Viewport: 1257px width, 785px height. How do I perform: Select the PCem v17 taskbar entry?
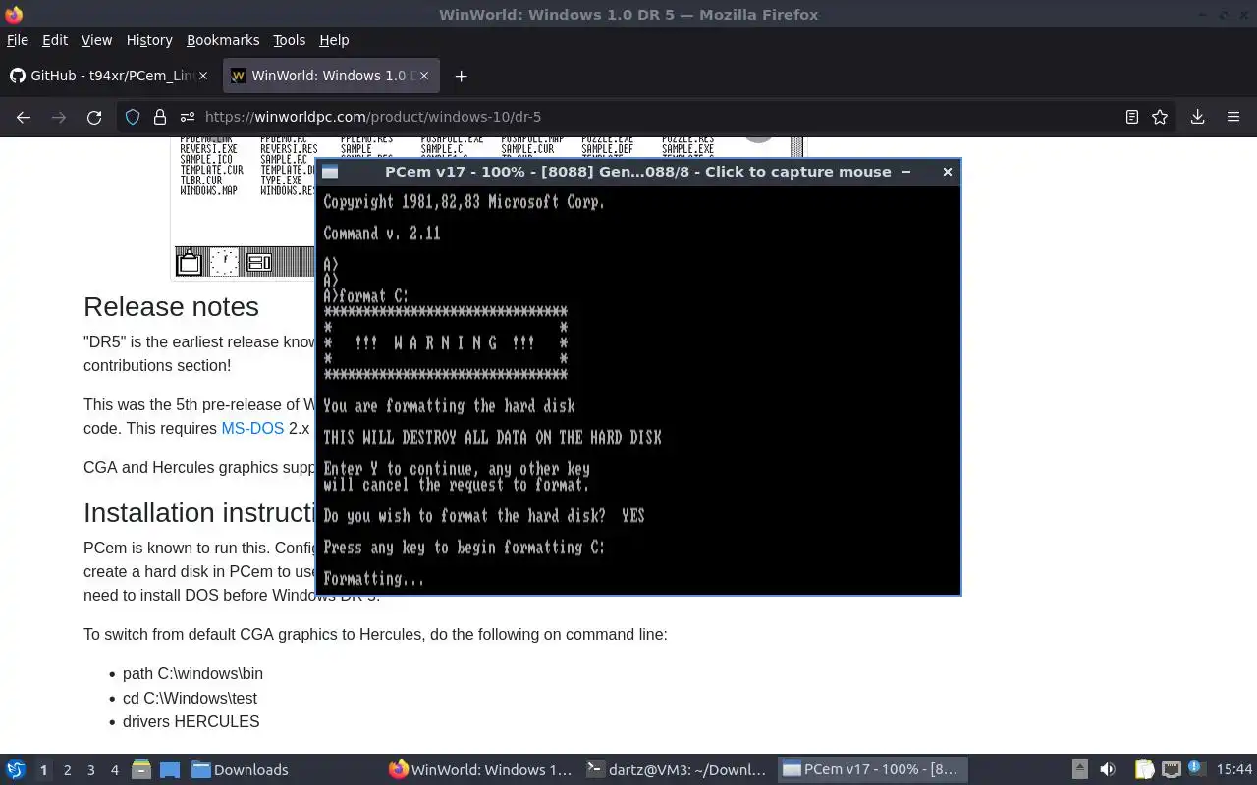pyautogui.click(x=872, y=769)
